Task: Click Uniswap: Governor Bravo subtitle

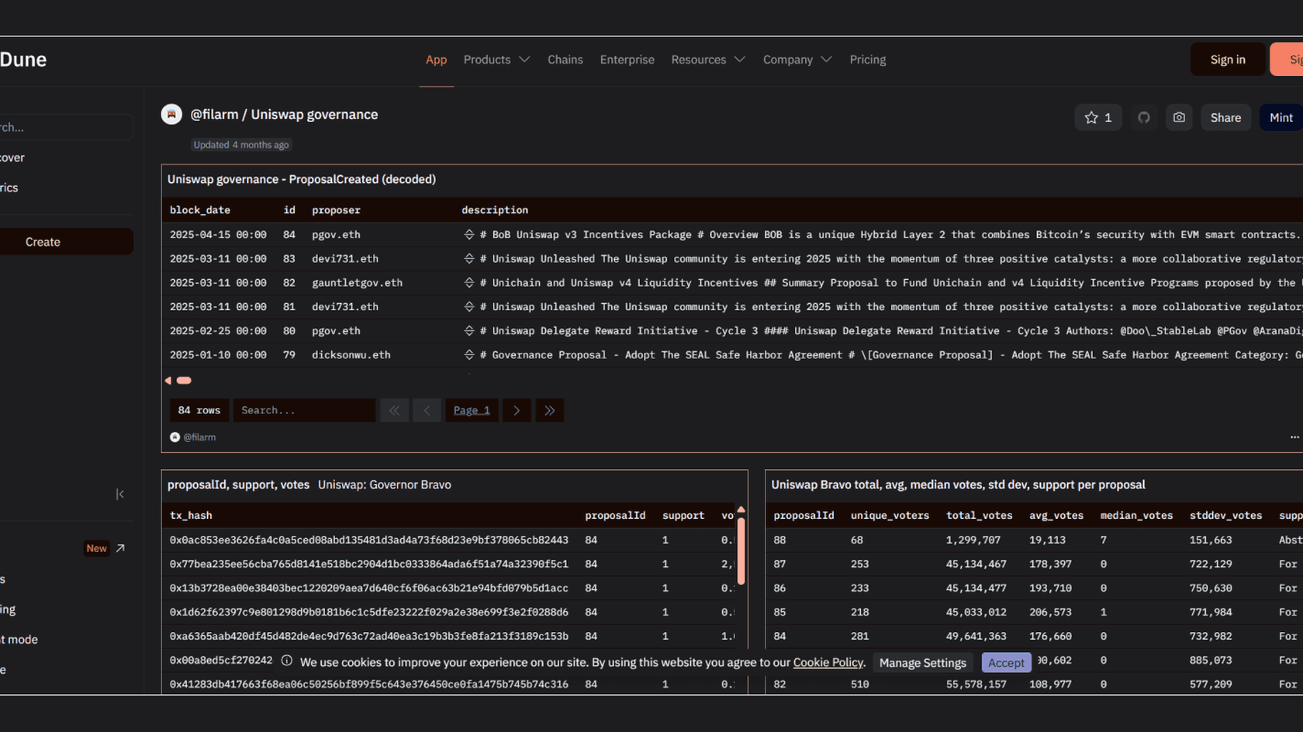Action: pos(384,485)
